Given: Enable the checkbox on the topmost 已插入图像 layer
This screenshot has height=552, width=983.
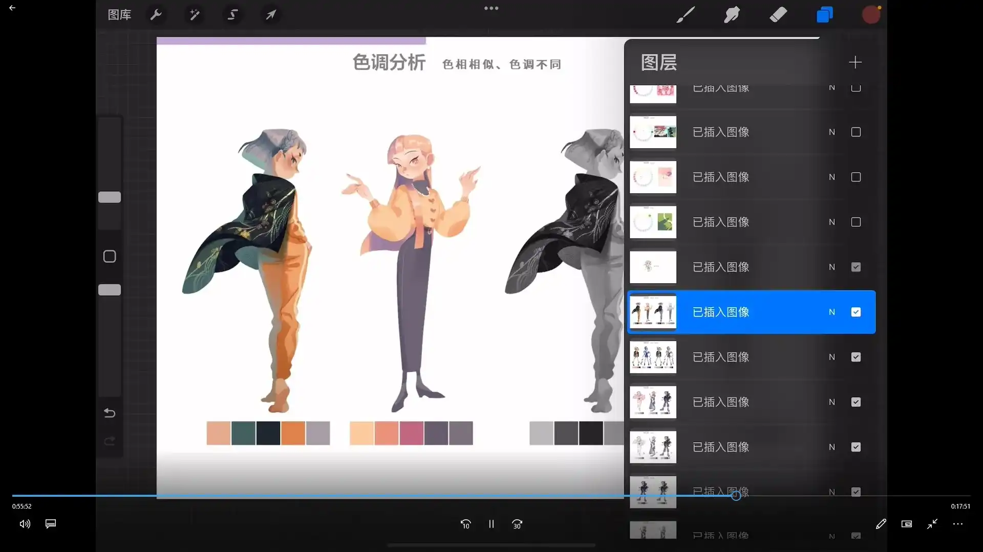Looking at the screenshot, I should coord(856,88).
